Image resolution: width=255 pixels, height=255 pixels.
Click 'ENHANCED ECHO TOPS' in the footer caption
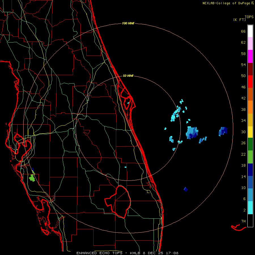point(99,253)
